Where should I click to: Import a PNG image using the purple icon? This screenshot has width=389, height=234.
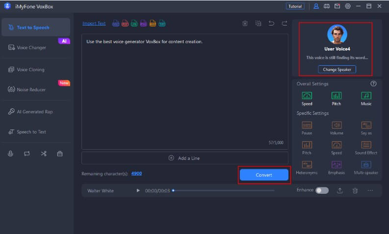(x=143, y=24)
